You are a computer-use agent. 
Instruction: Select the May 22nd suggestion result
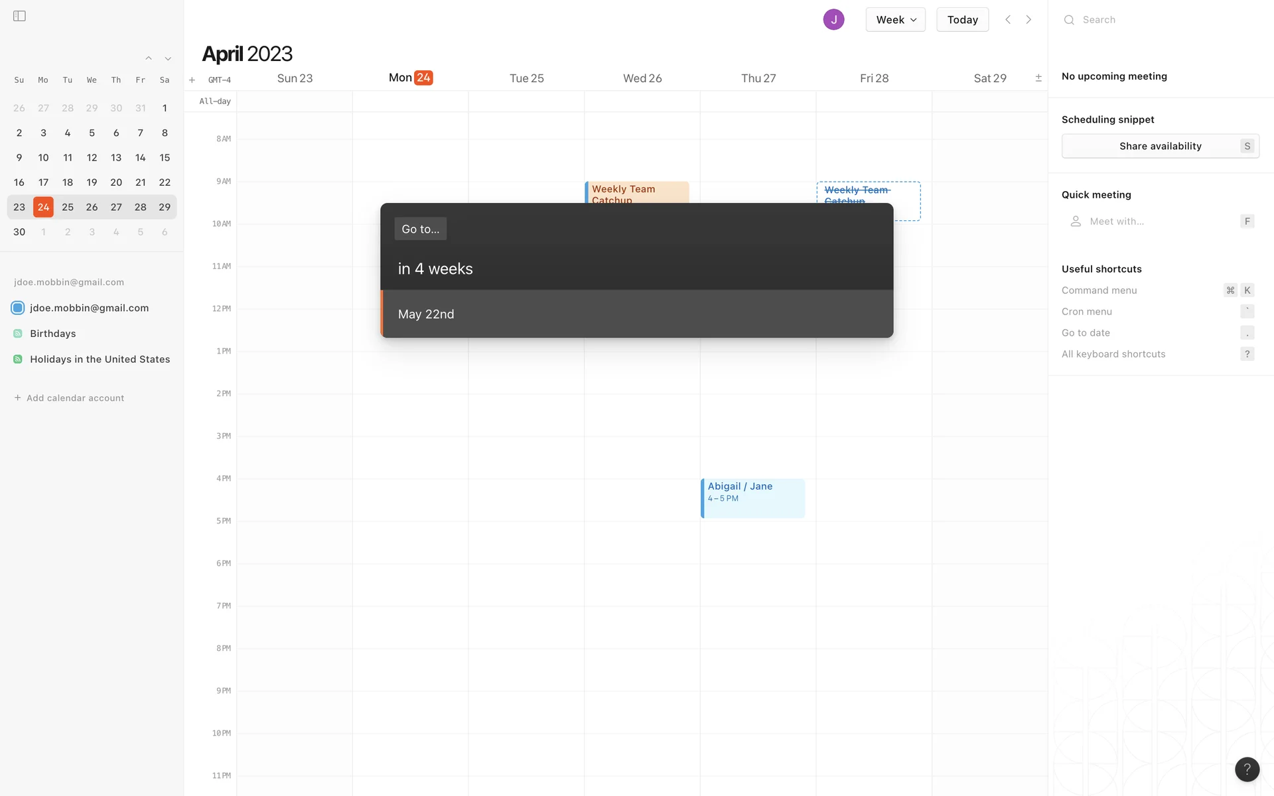click(x=637, y=314)
